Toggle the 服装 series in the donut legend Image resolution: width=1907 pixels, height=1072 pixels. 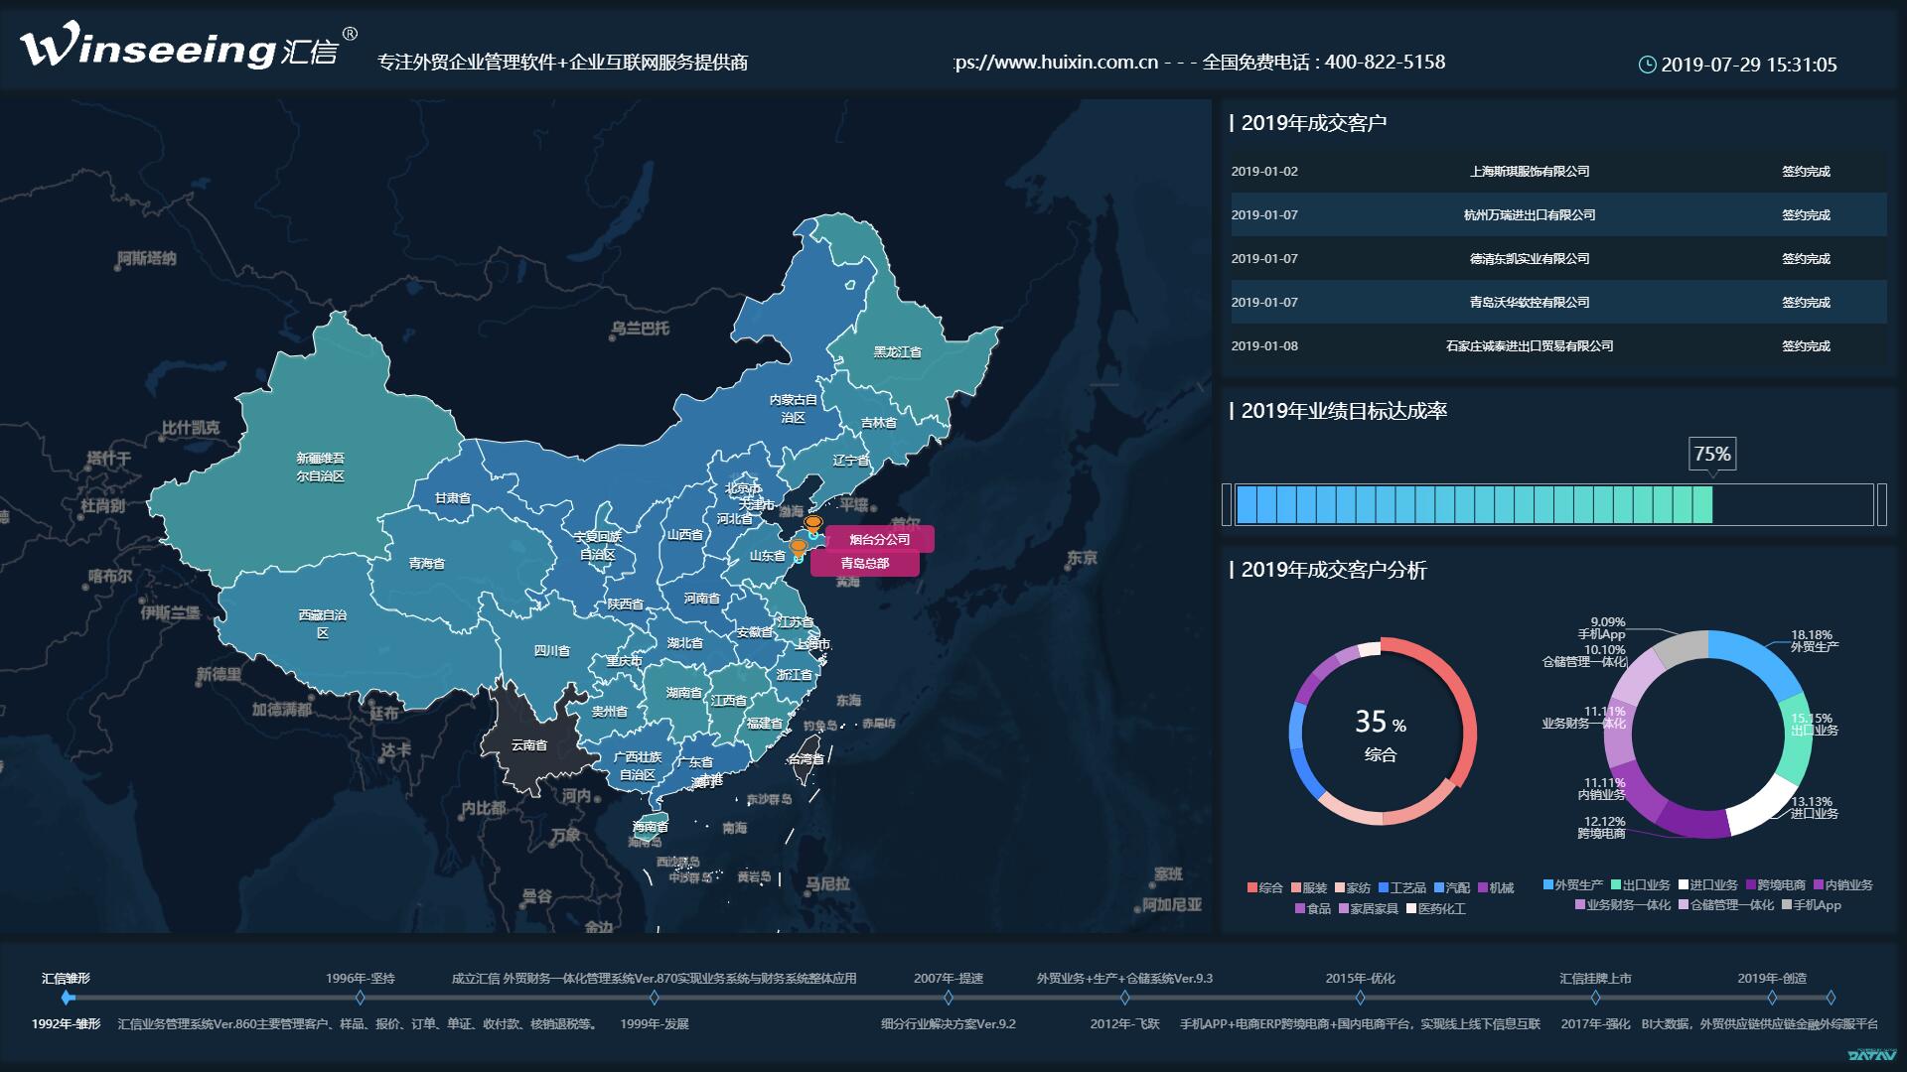pyautogui.click(x=1298, y=888)
